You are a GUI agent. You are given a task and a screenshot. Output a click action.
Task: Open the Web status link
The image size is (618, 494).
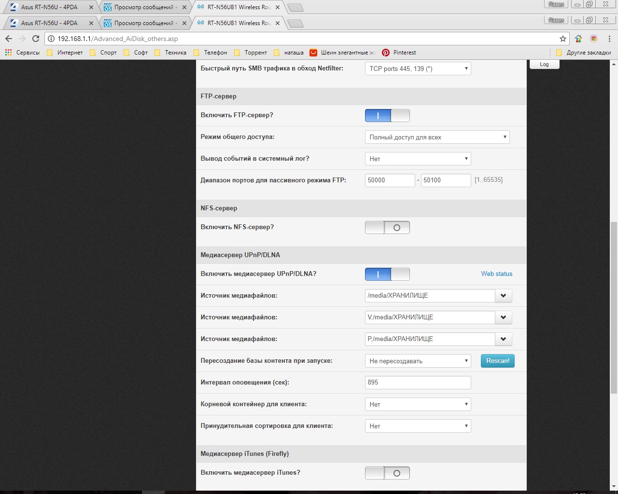[496, 274]
